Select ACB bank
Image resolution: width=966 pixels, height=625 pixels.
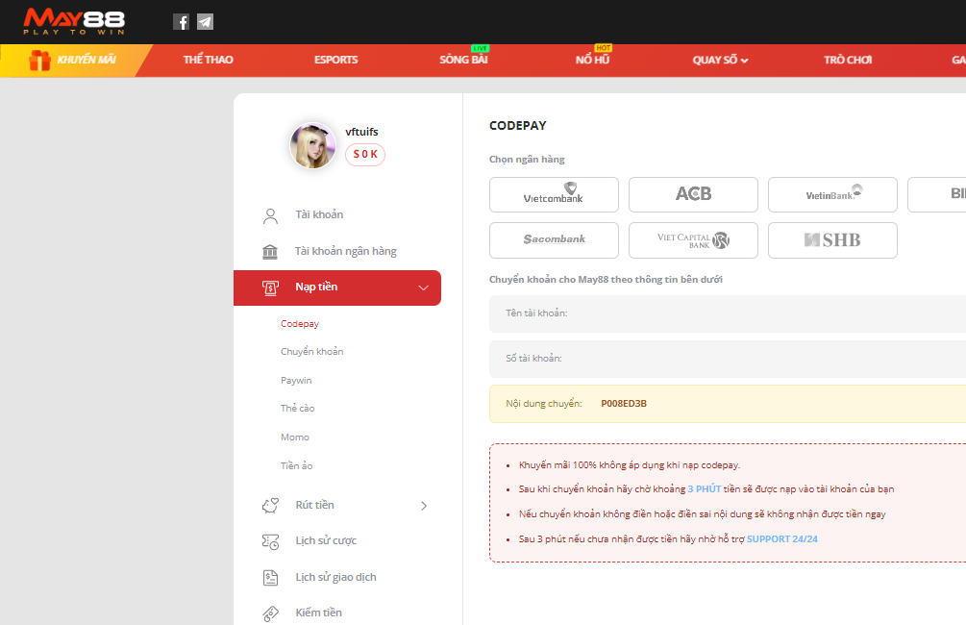[693, 195]
